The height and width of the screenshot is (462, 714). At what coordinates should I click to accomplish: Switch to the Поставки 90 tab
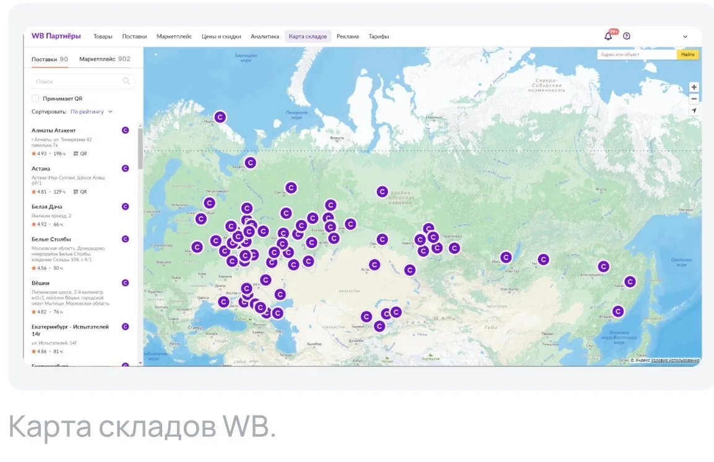(x=49, y=59)
